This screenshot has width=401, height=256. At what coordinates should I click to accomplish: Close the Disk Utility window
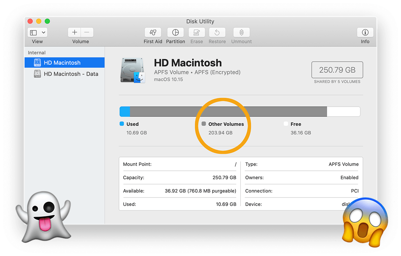point(30,21)
